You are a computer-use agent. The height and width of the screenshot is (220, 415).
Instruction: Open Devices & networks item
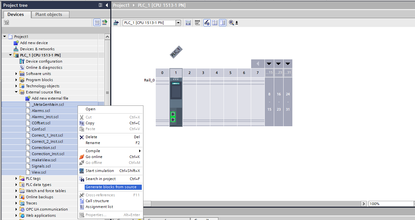tap(37, 49)
